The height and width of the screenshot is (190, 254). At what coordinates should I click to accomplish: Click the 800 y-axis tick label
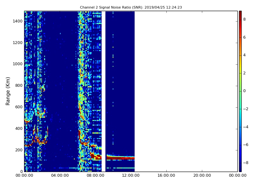tap(19, 85)
